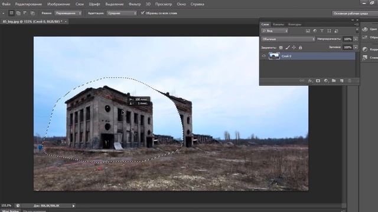378x212 pixels.
Task: Toggle the layer filtering switch
Action: 357,31
